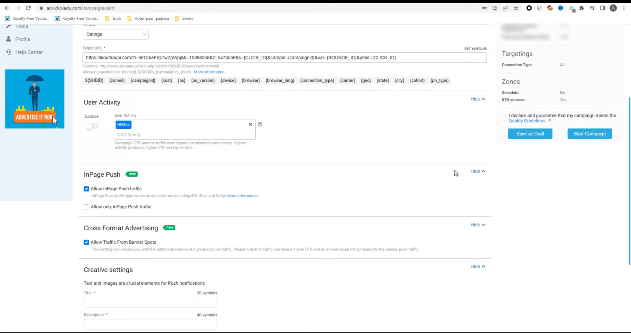The image size is (631, 333).
Task: Insert the {zoneid} placeholder
Action: click(x=117, y=80)
